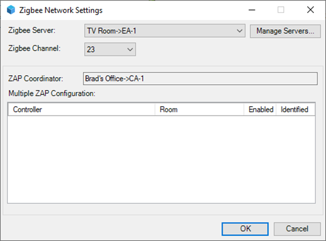Select the Identified column header
326x241 pixels.
(x=296, y=109)
